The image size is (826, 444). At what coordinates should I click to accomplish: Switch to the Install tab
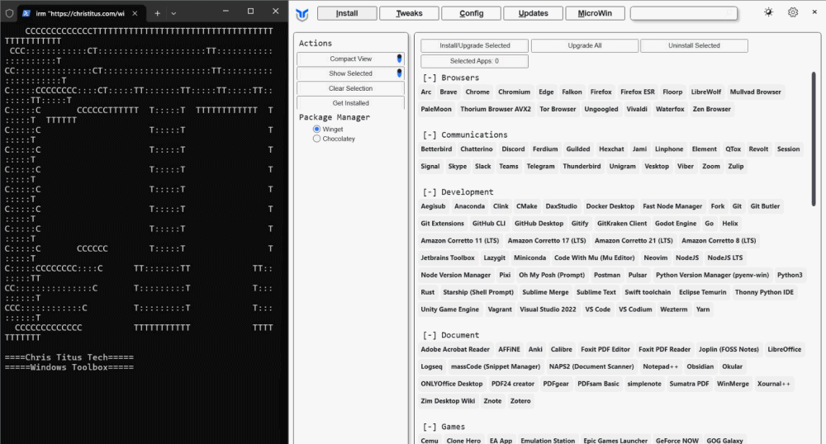[347, 13]
